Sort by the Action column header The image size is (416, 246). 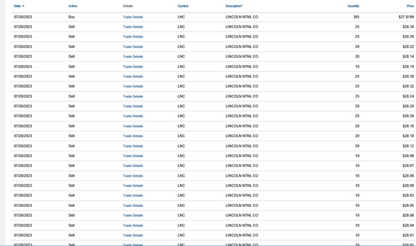(x=73, y=6)
